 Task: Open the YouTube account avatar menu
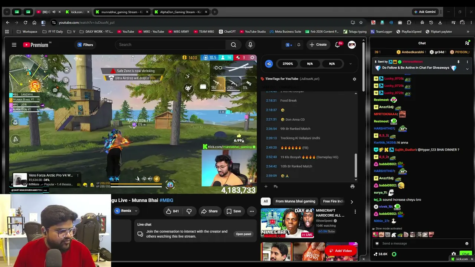pyautogui.click(x=352, y=45)
